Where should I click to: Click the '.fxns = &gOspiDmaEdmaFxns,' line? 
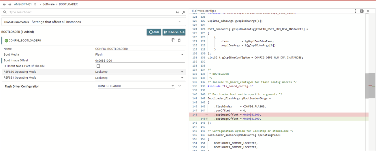pyautogui.click(x=247, y=41)
